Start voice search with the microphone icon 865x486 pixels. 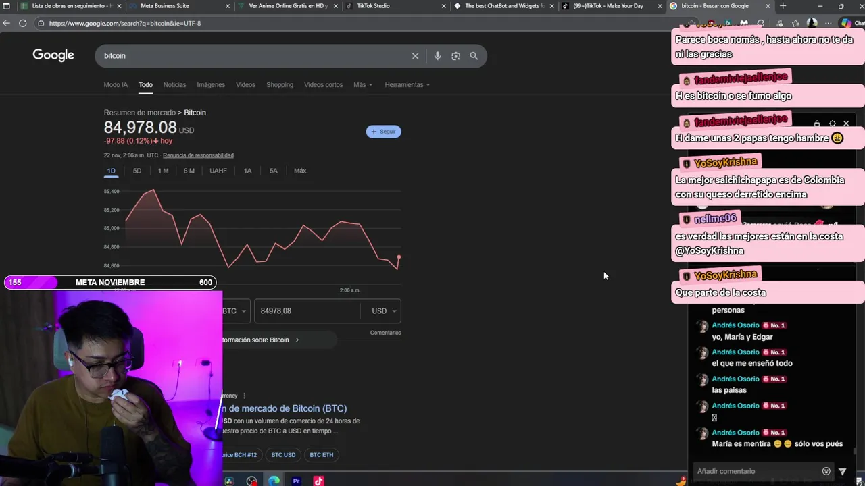[437, 56]
